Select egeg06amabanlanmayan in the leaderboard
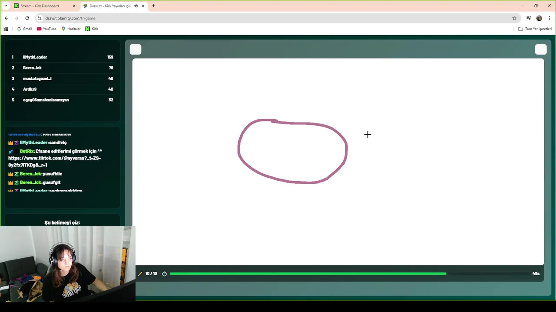Image resolution: width=556 pixels, height=312 pixels. pos(46,100)
